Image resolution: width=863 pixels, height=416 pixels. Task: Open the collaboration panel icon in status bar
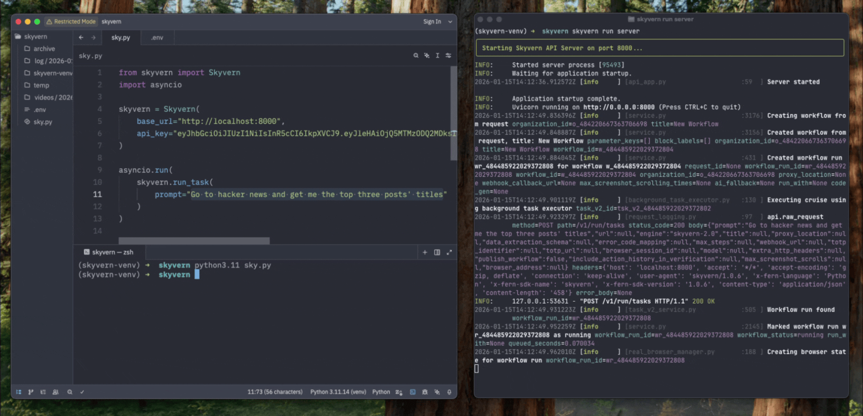pos(56,392)
